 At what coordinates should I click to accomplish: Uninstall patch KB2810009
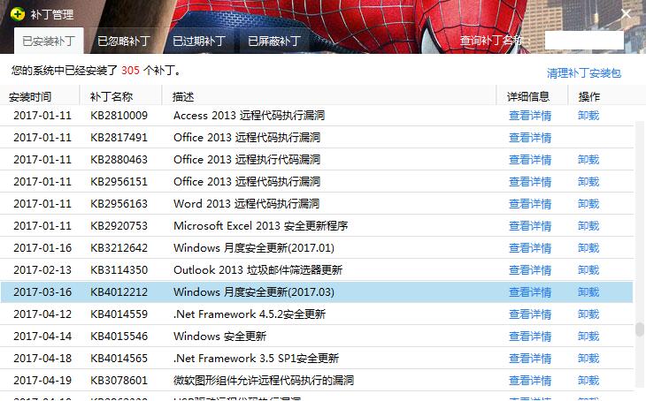[x=588, y=116]
